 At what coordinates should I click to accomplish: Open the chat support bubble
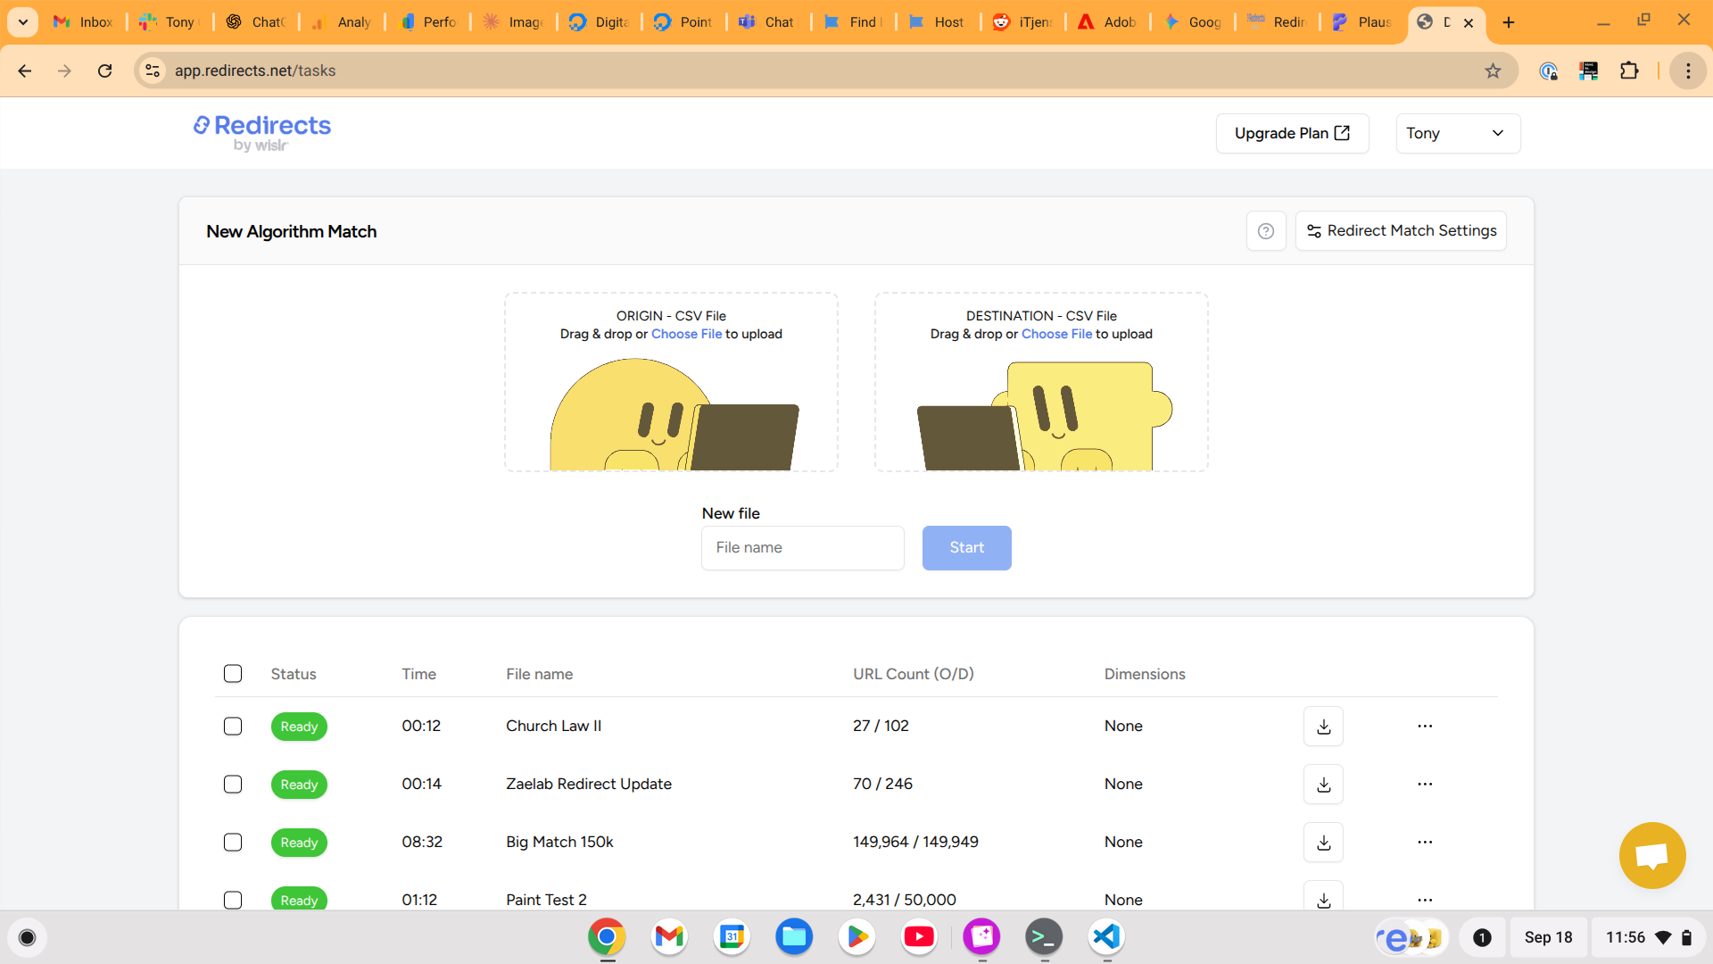1651,855
